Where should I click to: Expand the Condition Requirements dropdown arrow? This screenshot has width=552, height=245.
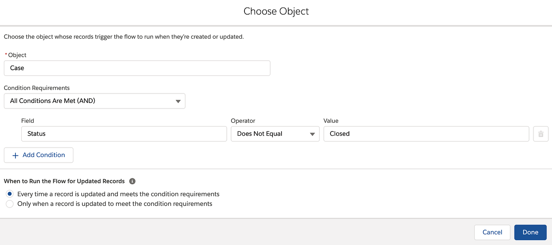point(178,101)
